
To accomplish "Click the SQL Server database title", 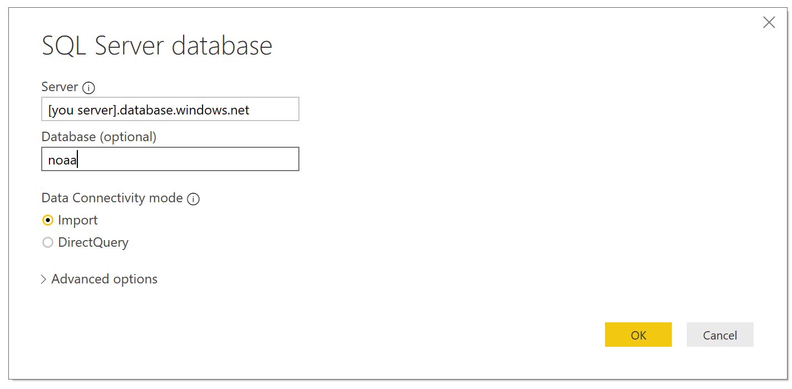I will (x=157, y=46).
